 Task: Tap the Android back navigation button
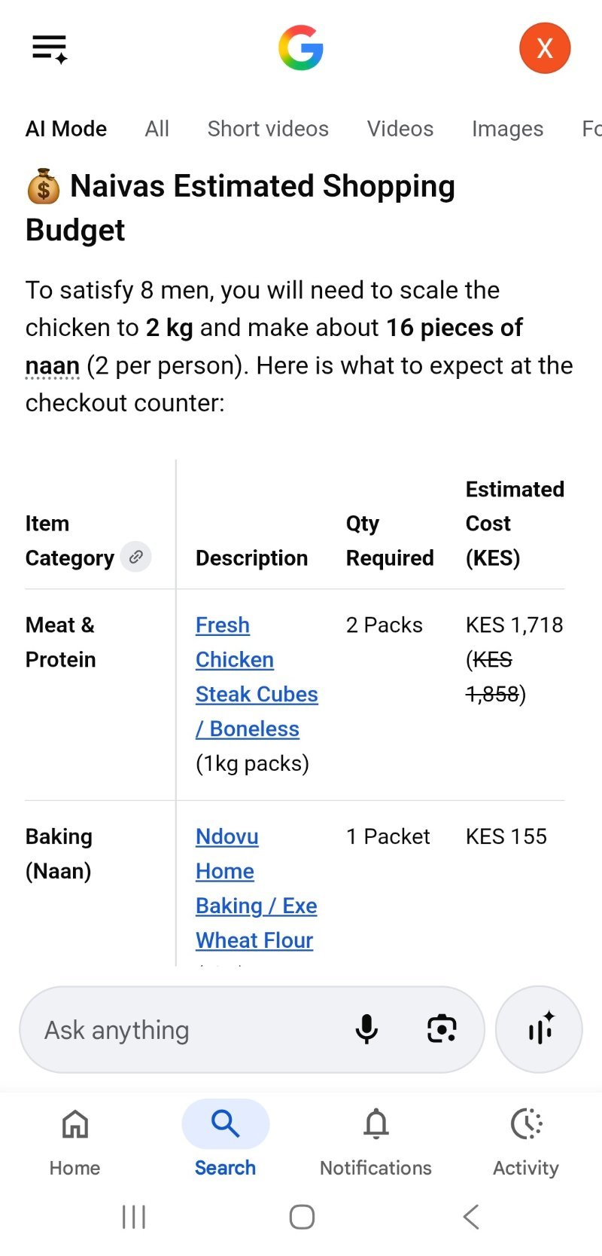[471, 1216]
